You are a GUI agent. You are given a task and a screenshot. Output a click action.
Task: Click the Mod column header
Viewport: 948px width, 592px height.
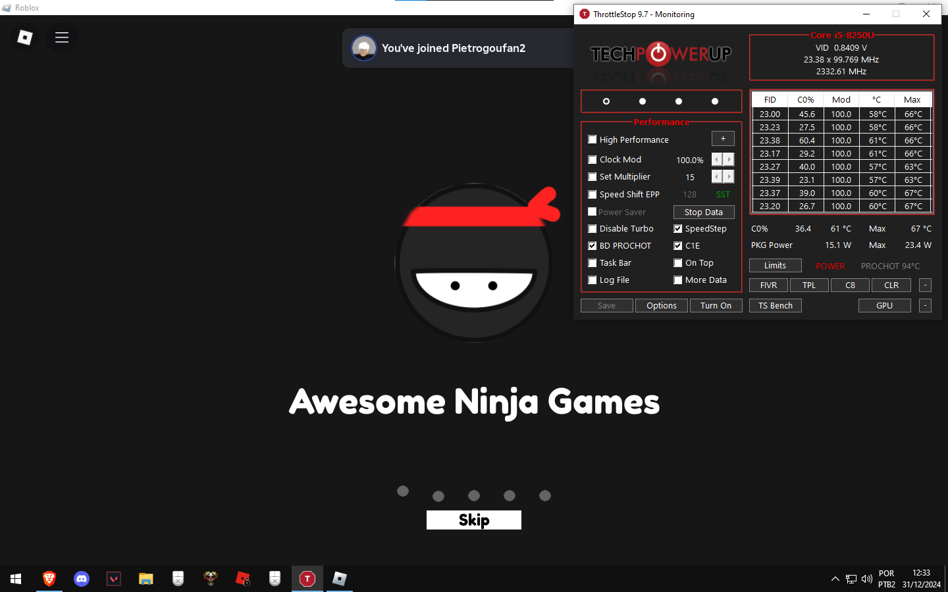pos(841,99)
